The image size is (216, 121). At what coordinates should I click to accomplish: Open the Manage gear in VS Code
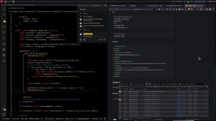(4, 114)
